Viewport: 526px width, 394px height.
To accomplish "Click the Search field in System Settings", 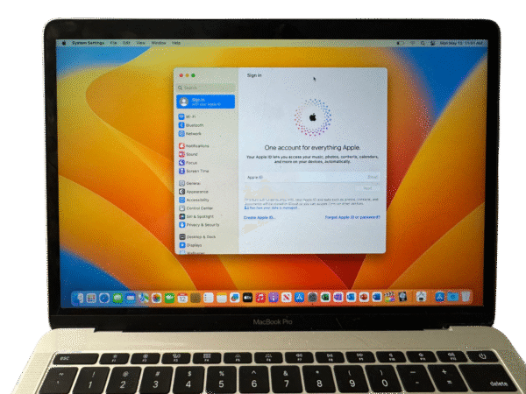I will (x=206, y=88).
